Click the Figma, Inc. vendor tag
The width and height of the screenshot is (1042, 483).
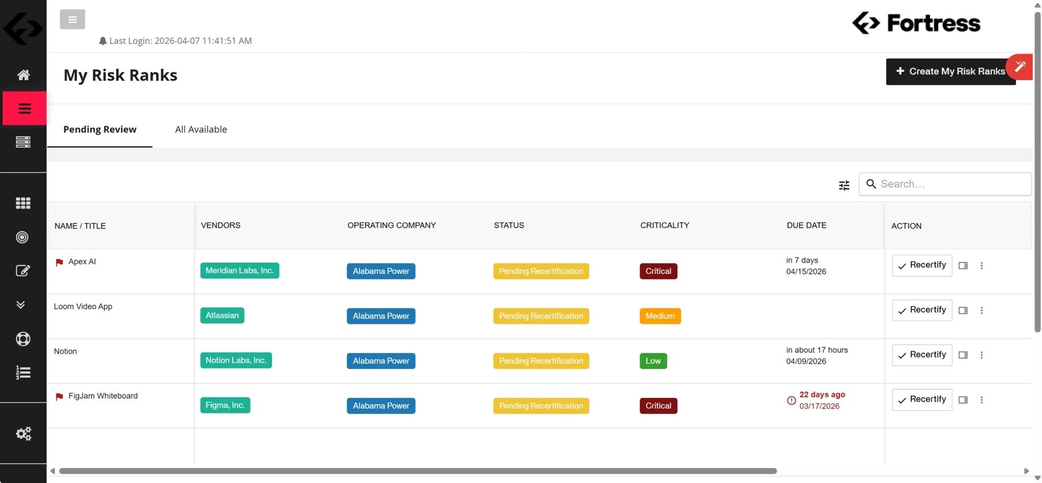(x=225, y=405)
